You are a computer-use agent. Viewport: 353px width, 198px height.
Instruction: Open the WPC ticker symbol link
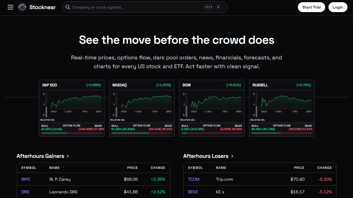tap(26, 179)
